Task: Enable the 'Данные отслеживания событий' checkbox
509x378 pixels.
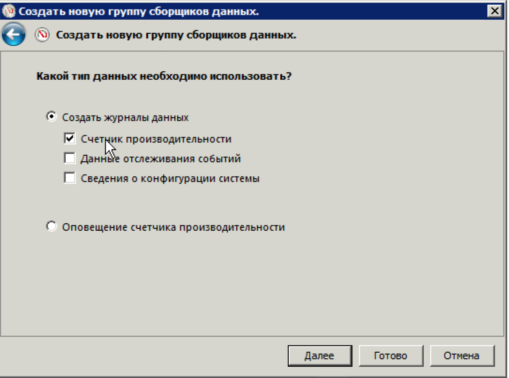Action: tap(69, 159)
